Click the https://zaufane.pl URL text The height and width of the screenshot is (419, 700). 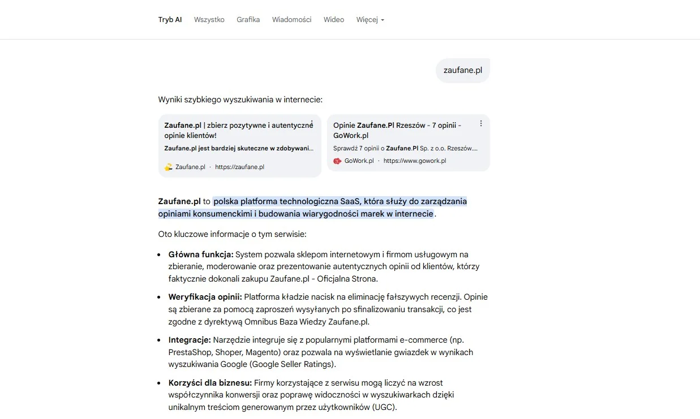pyautogui.click(x=239, y=167)
